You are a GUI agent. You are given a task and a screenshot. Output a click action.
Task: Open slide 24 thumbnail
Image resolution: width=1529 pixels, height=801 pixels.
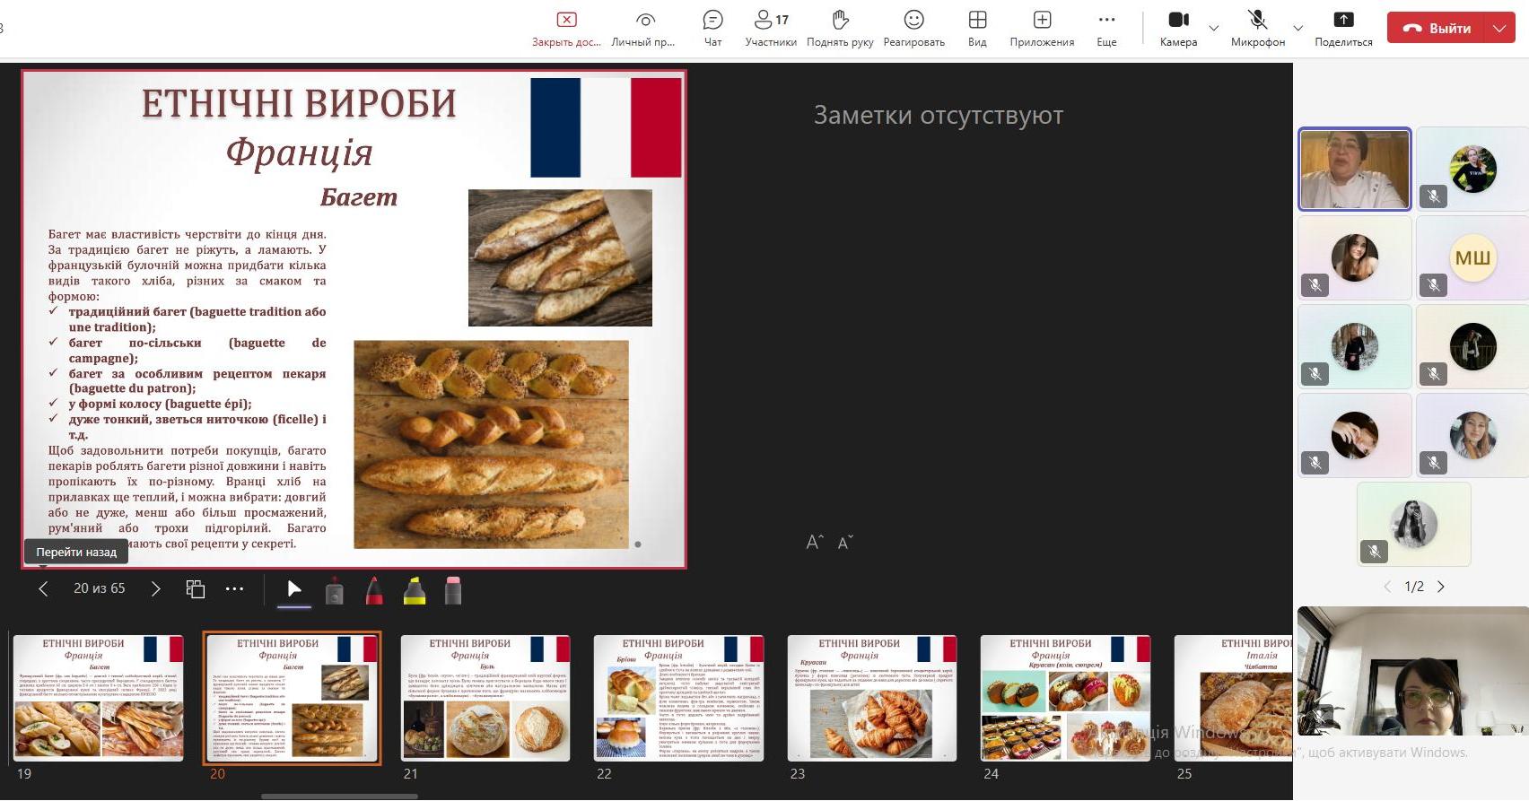[x=1065, y=698]
